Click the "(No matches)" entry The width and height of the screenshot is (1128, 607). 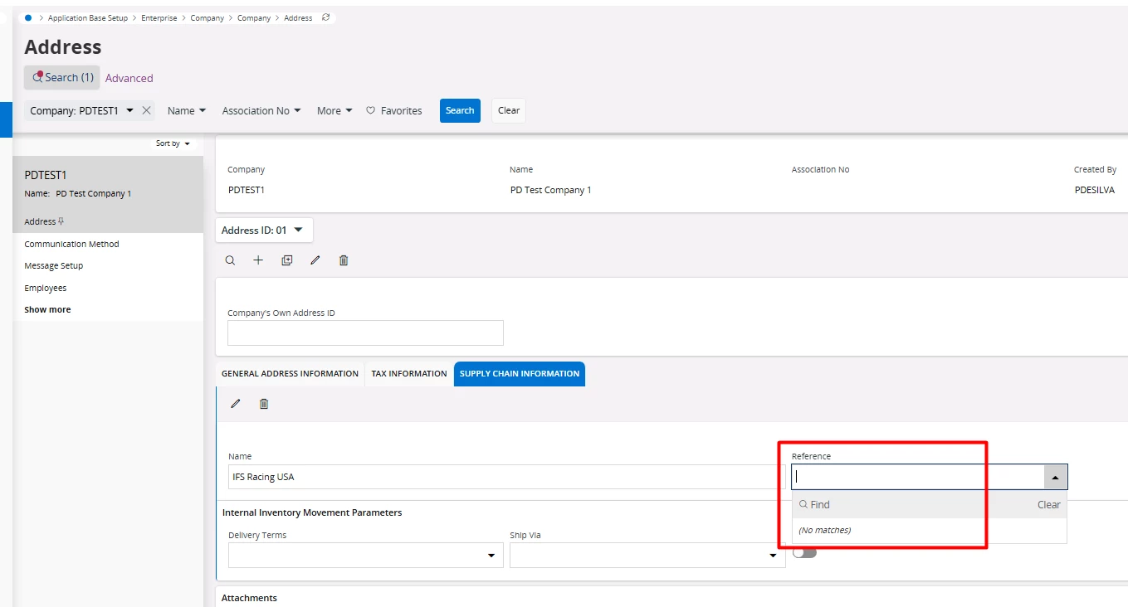(824, 530)
